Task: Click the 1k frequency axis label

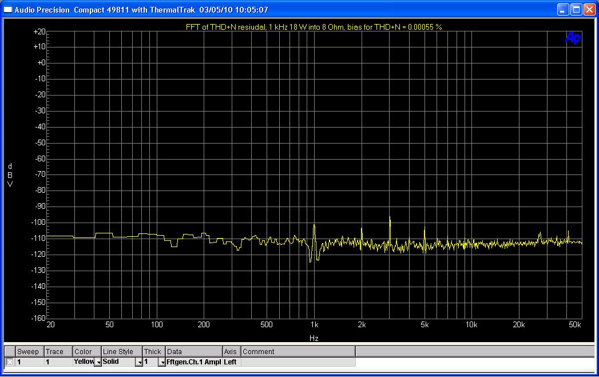Action: point(315,325)
